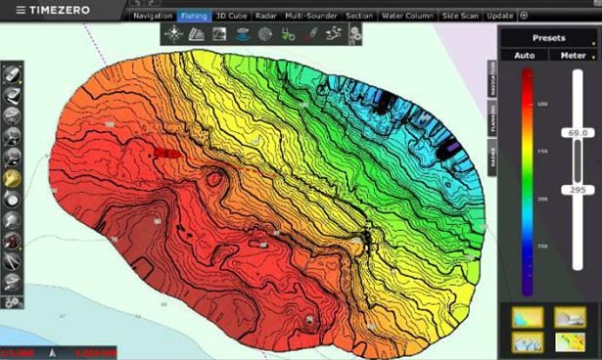
Task: Toggle the vertical RADAR side panel tab
Action: (x=492, y=157)
